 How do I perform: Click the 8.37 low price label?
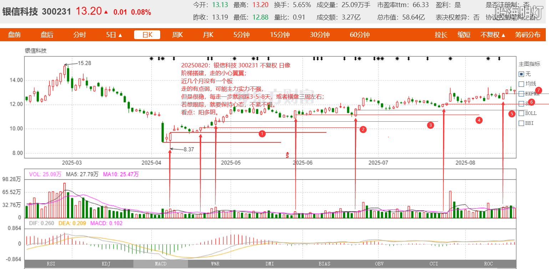point(189,149)
